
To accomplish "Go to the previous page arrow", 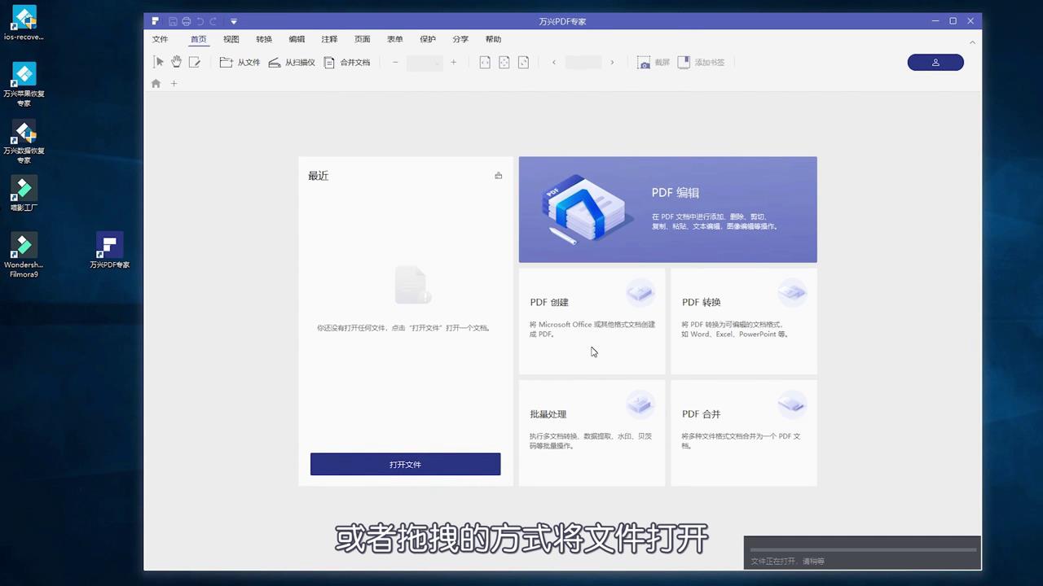I will click(x=554, y=62).
